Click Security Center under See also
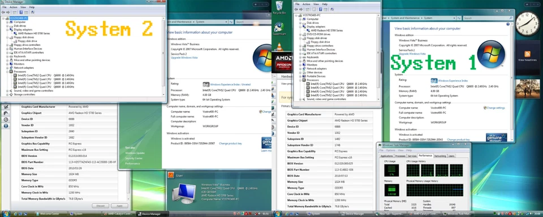Viewport: 543px width, 217px height. [133, 158]
